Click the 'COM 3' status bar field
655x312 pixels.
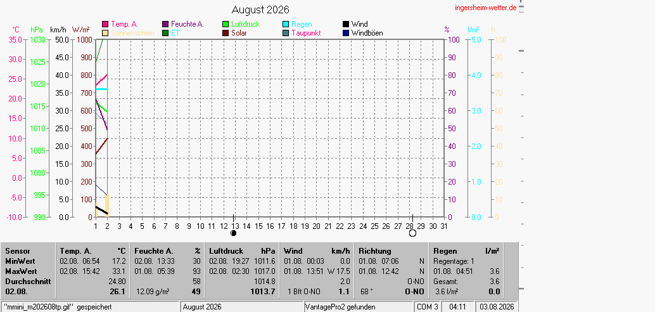[428, 307]
